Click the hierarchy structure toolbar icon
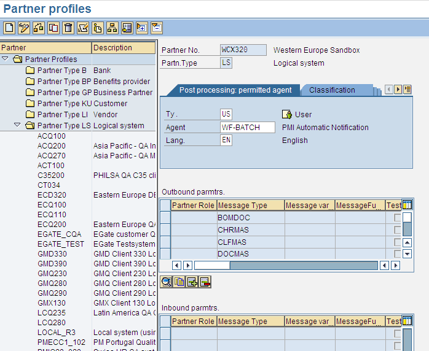 click(x=112, y=28)
